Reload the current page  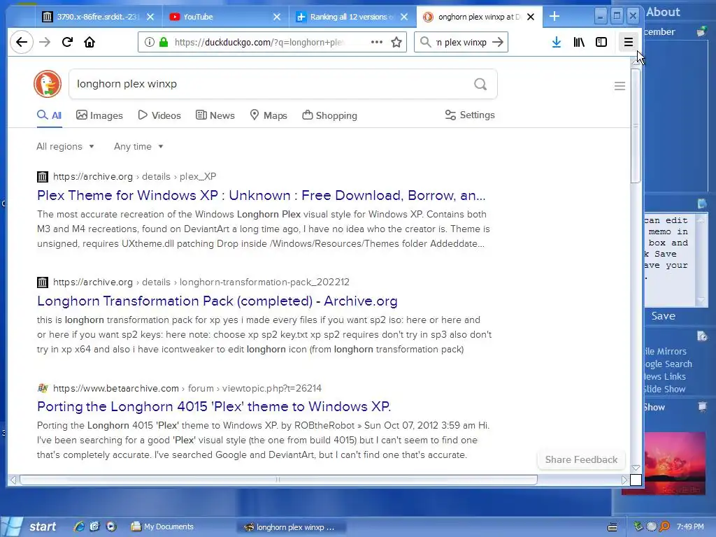(67, 42)
